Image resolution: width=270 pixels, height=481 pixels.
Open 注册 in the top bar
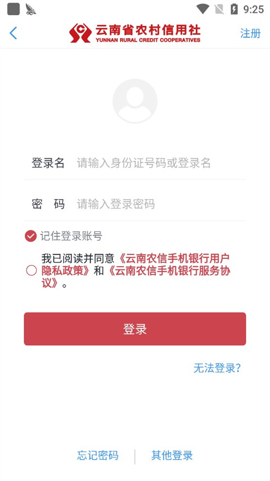[250, 33]
